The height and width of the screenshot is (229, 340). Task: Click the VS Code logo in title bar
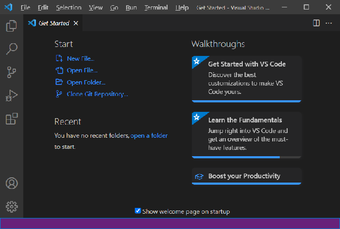8,7
